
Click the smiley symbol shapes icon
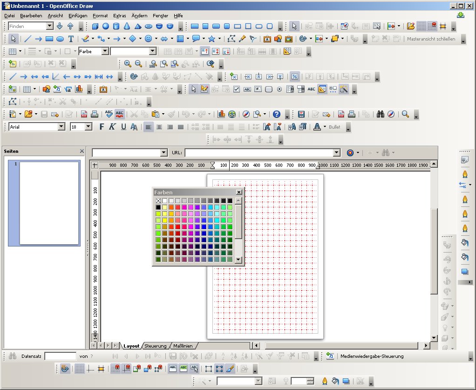148,39
